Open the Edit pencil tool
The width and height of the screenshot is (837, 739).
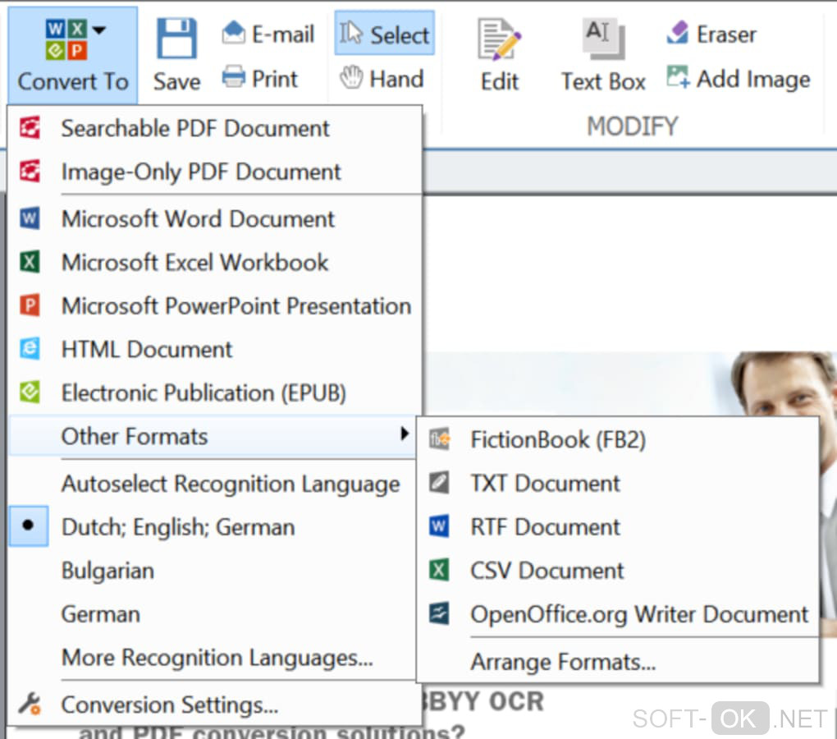click(499, 41)
